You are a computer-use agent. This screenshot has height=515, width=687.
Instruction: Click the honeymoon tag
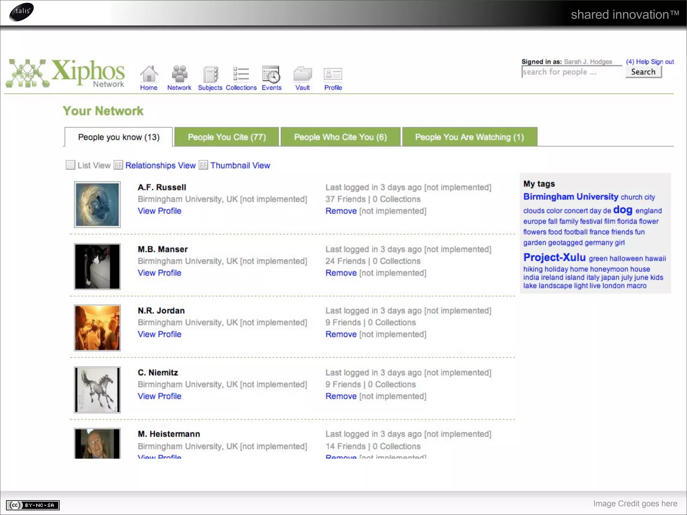pyautogui.click(x=609, y=269)
